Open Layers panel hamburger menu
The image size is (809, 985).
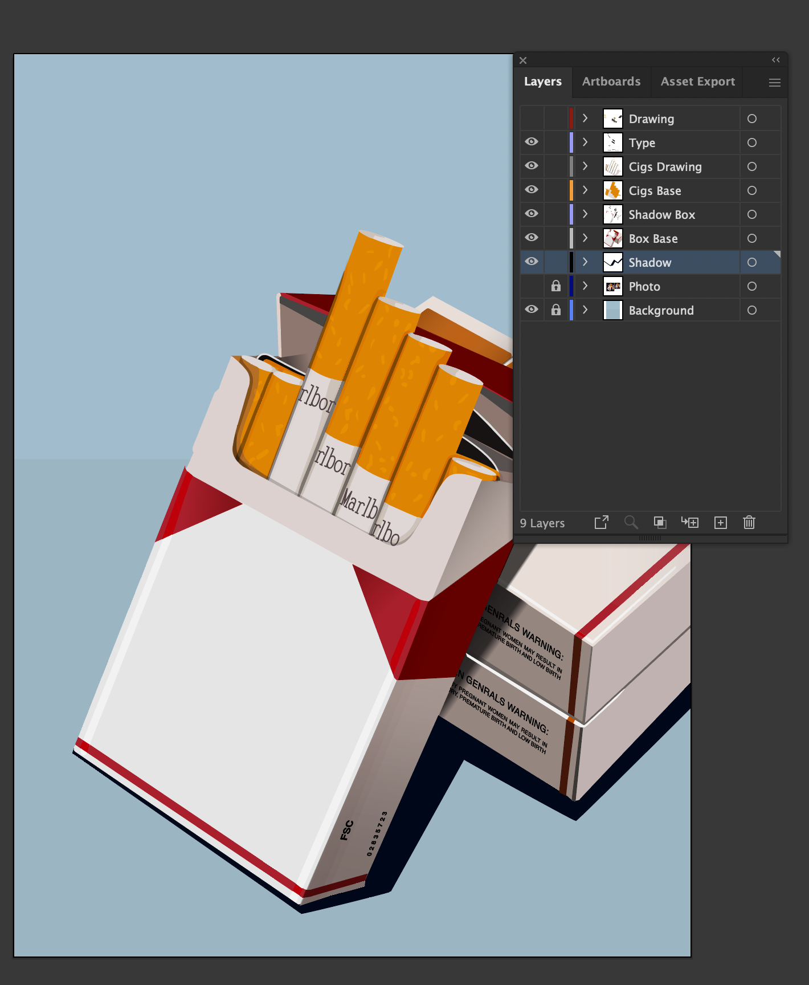click(x=775, y=83)
